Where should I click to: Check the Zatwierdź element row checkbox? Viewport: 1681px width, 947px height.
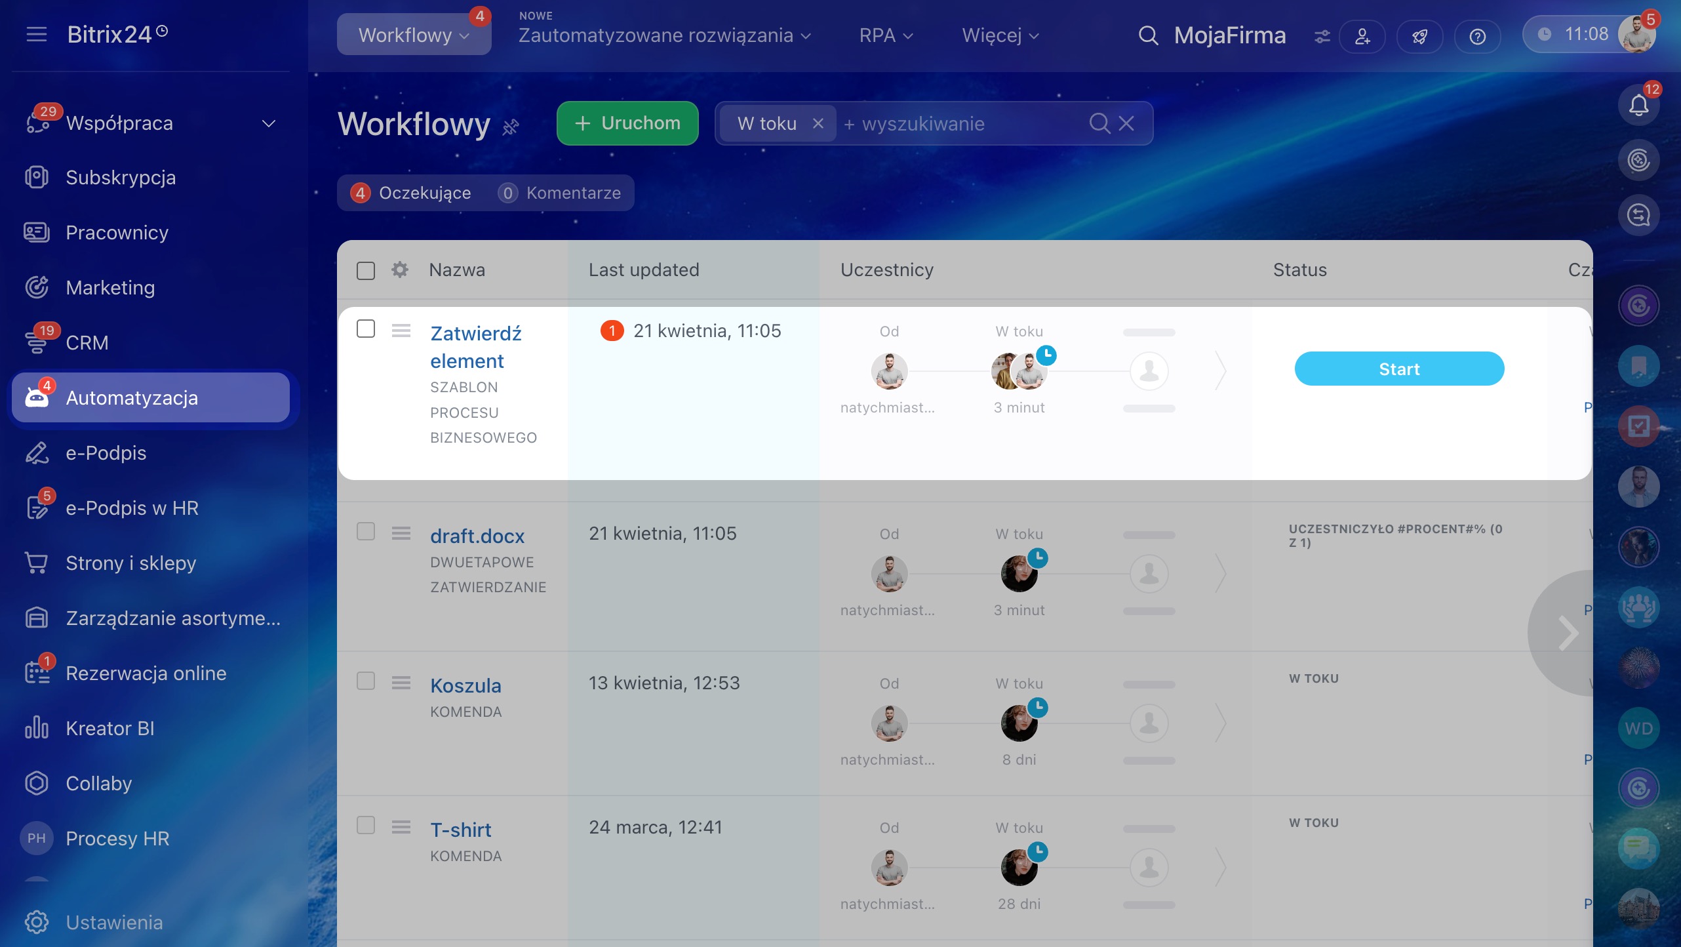point(366,329)
